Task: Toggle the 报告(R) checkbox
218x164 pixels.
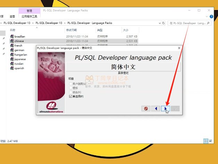Action: tap(70, 92)
